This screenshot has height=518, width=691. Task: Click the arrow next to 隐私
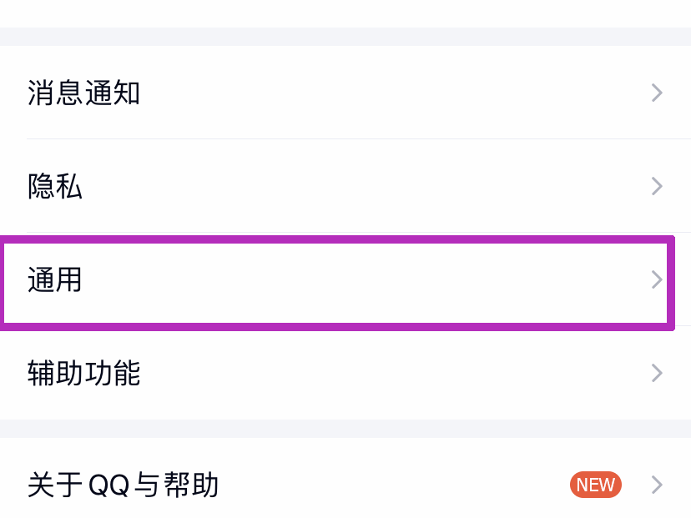tap(657, 186)
